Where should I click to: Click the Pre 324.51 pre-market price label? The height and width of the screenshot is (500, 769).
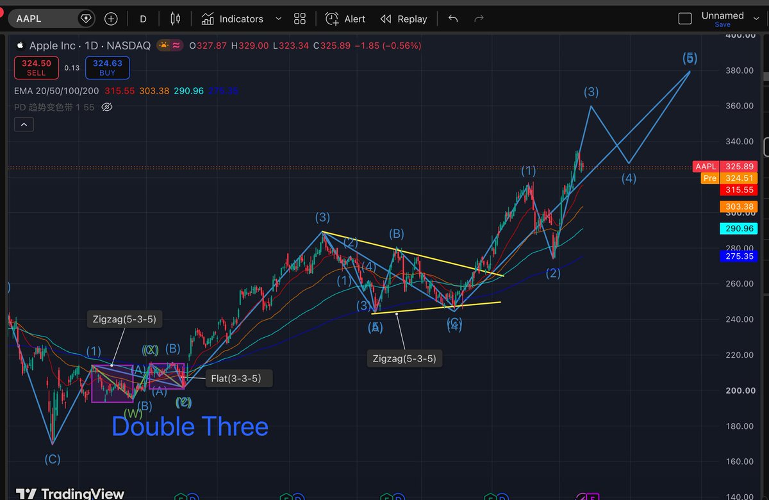coord(729,178)
